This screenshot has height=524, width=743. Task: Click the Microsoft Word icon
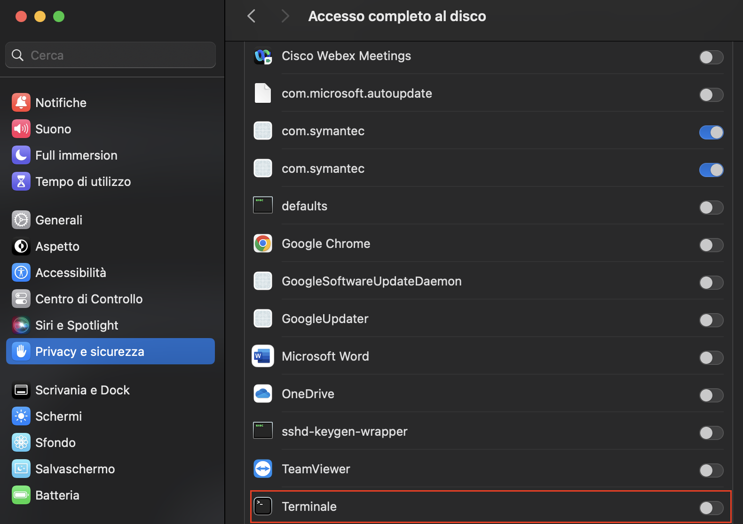point(263,356)
